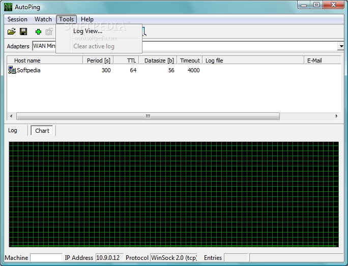The height and width of the screenshot is (266, 348).
Task: Open the Session menu
Action: pos(17,19)
